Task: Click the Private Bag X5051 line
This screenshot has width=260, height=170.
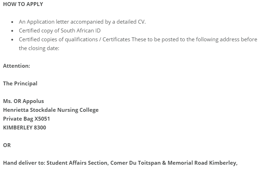Action: click(26, 119)
